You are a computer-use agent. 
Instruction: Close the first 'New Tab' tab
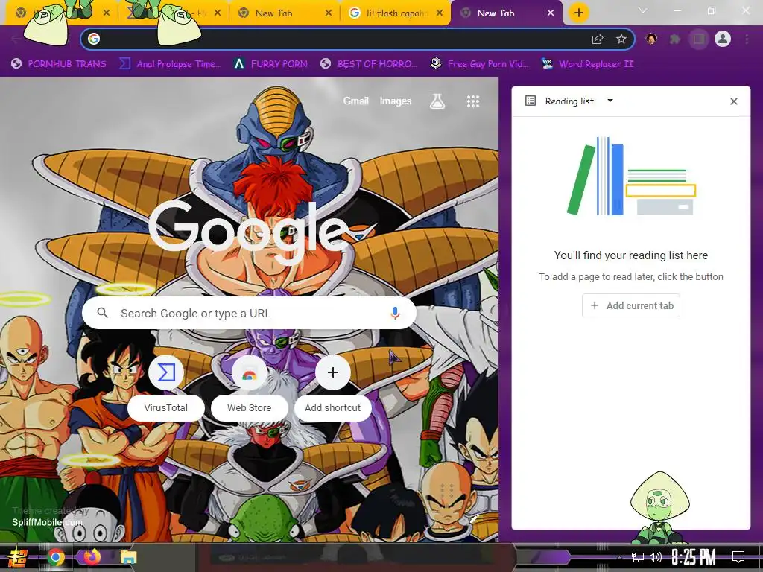(329, 13)
